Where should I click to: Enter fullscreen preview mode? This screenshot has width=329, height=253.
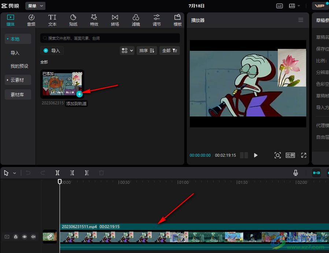[304, 155]
